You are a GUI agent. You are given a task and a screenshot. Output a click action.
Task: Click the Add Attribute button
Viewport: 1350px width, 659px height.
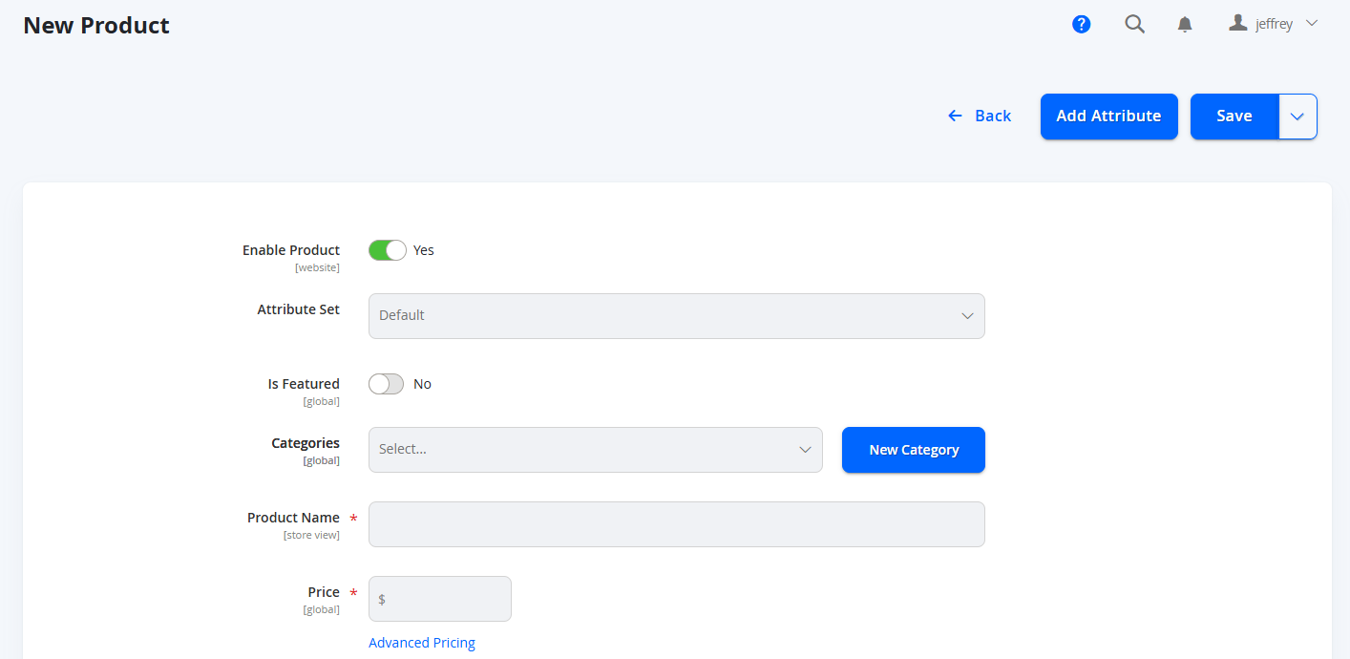pos(1108,117)
